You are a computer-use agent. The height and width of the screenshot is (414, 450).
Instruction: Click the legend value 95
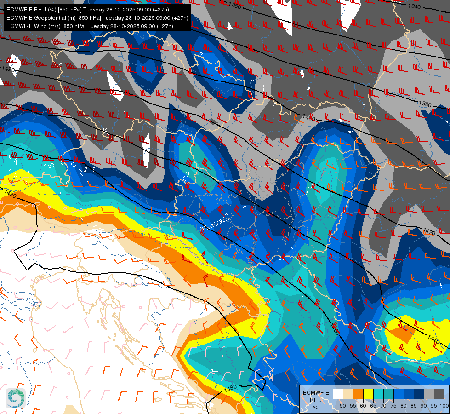pyautogui.click(x=433, y=406)
